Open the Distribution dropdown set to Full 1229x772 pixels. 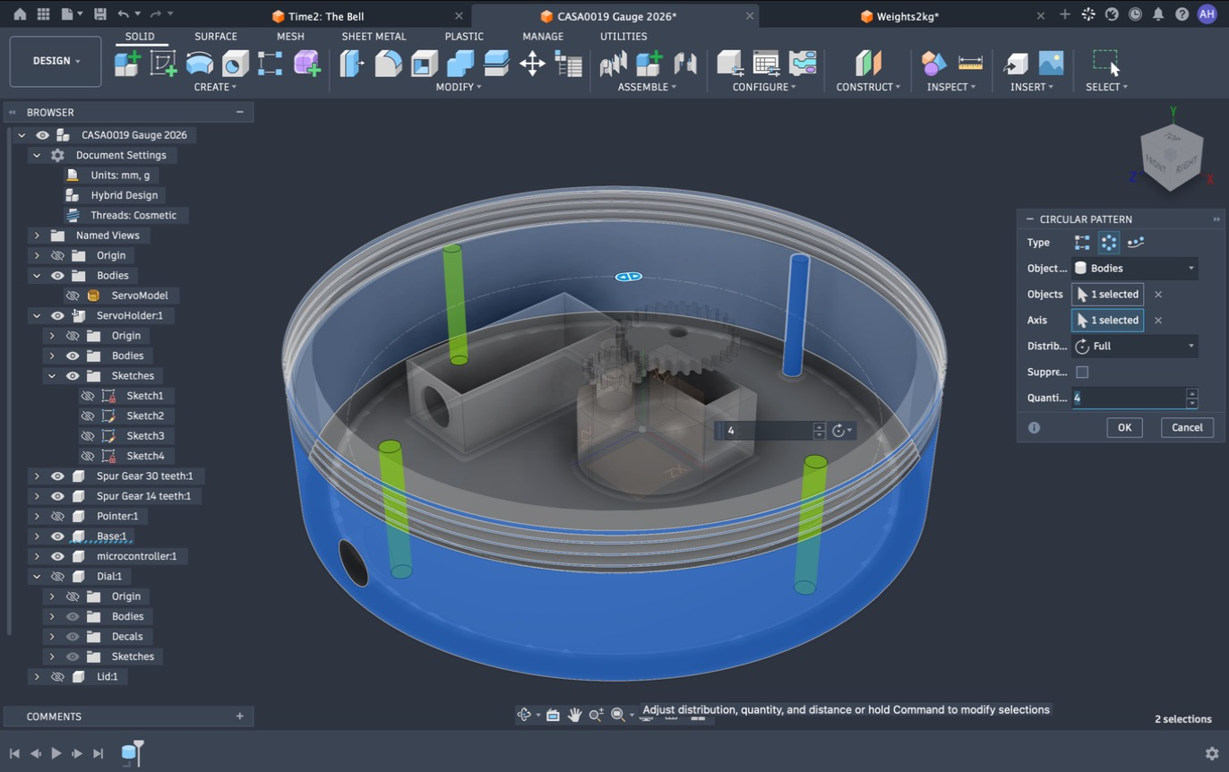click(x=1135, y=346)
